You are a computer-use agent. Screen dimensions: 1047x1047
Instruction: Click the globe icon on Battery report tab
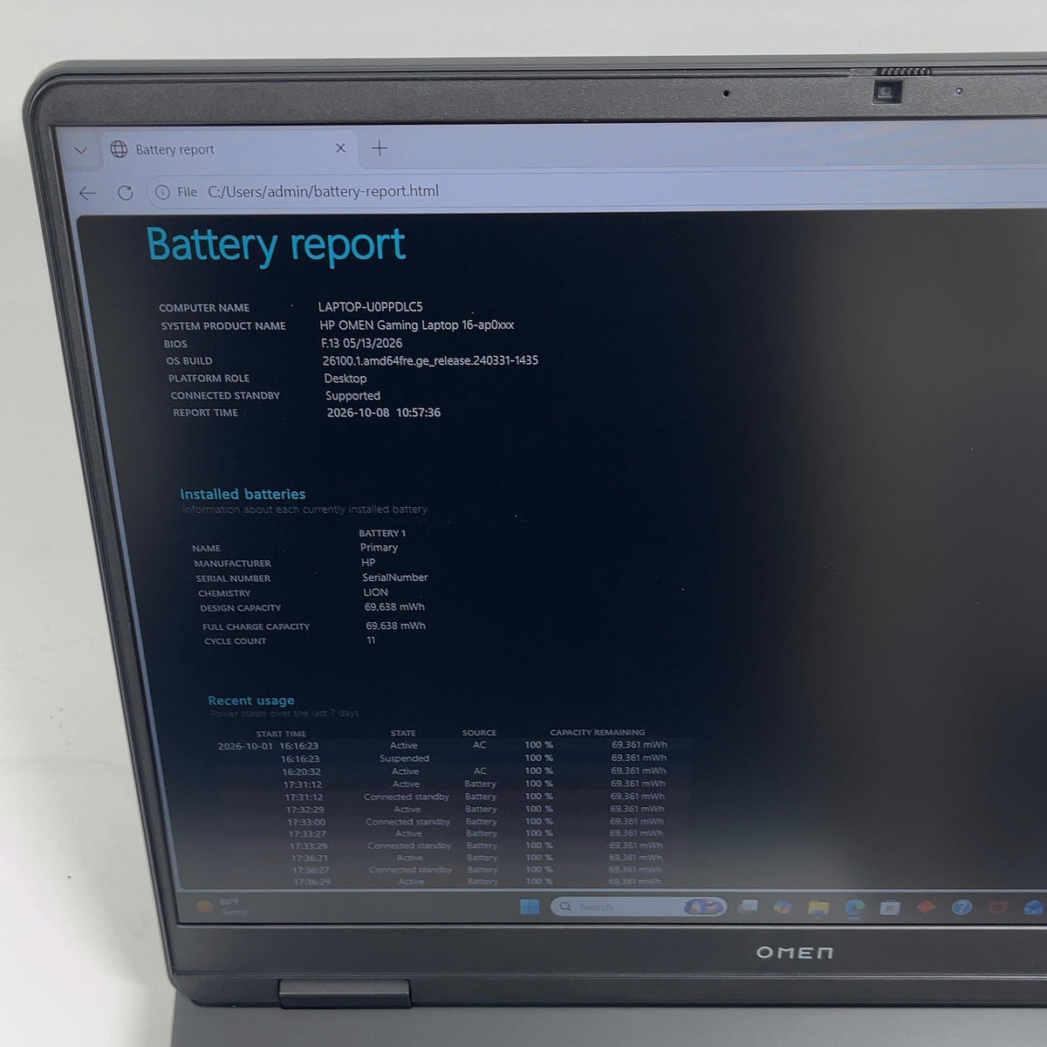click(119, 149)
